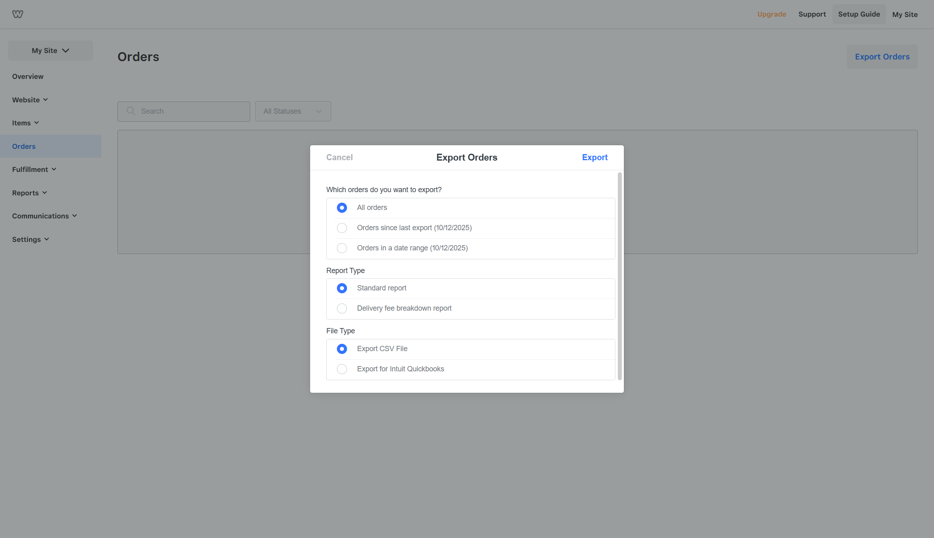Expand the Reports section
934x538 pixels.
pyautogui.click(x=29, y=193)
